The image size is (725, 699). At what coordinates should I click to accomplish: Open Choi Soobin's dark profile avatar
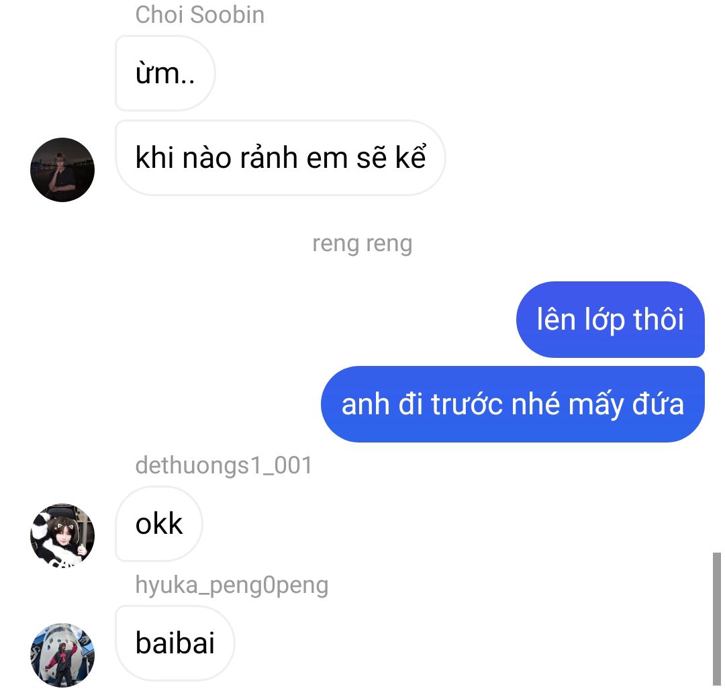click(62, 170)
